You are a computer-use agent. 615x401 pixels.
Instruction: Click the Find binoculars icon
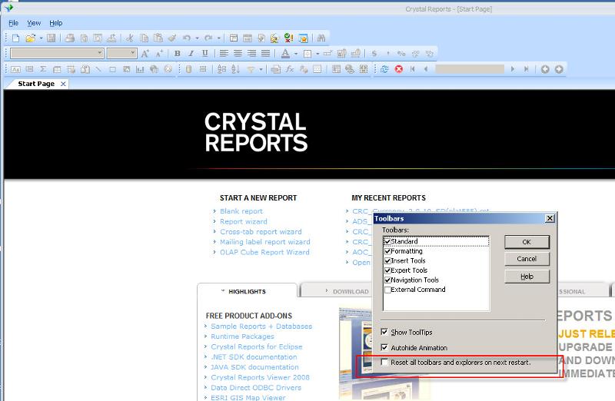pyautogui.click(x=321, y=38)
